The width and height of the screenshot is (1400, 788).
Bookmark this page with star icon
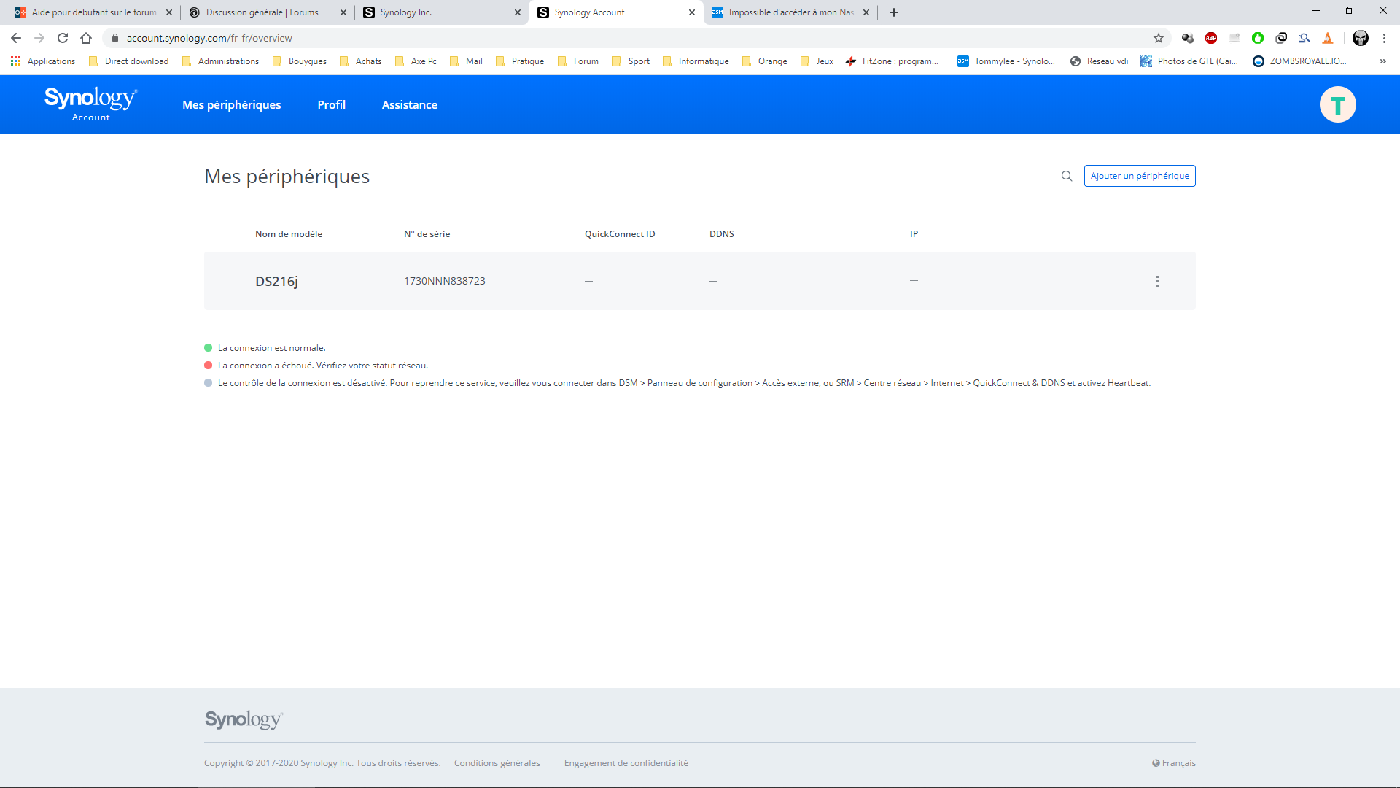click(1159, 38)
